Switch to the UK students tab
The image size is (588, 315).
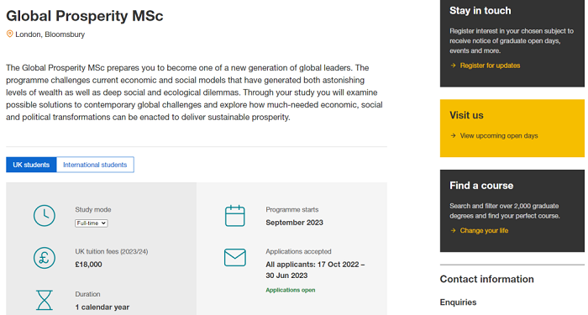click(x=31, y=165)
